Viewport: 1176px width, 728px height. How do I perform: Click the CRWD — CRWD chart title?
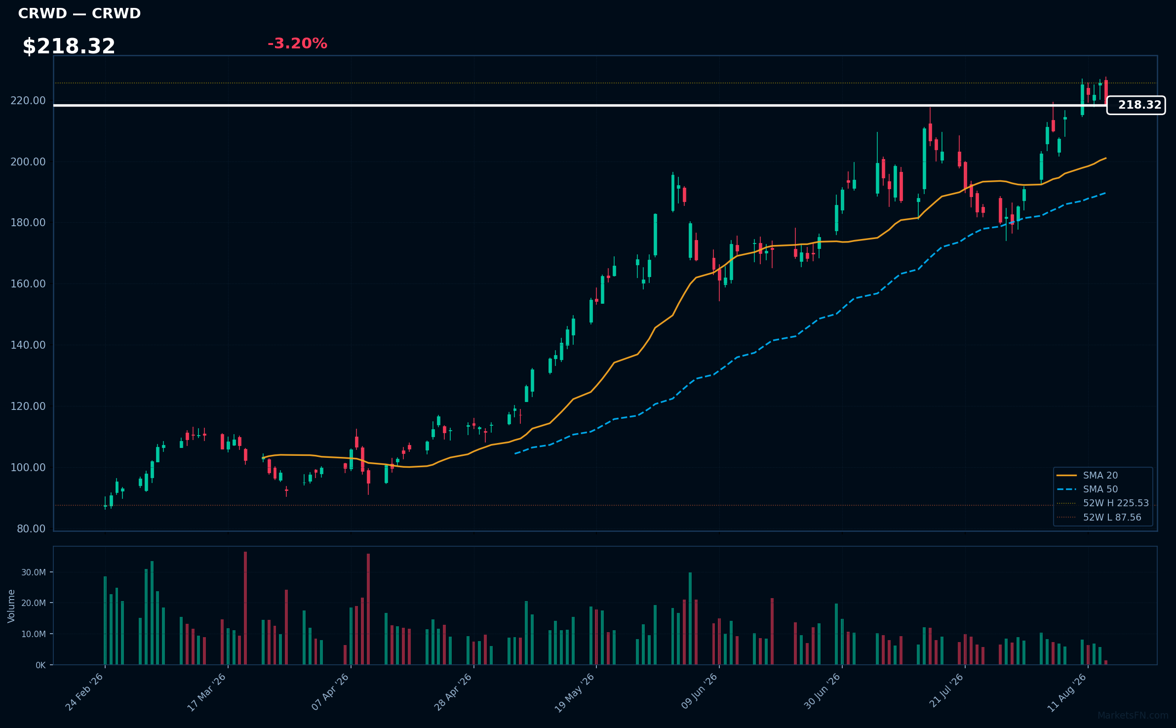(x=79, y=14)
